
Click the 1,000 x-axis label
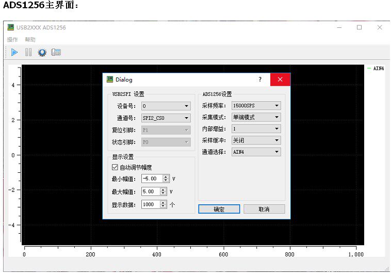[x=356, y=254]
